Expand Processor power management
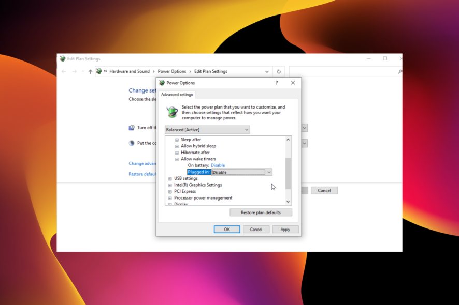 170,198
